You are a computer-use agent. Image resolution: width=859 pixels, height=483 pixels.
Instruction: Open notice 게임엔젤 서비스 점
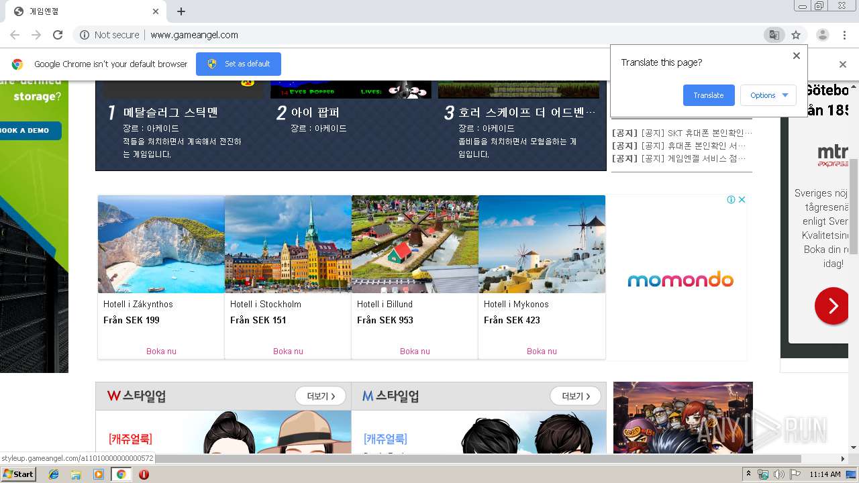tap(678, 158)
